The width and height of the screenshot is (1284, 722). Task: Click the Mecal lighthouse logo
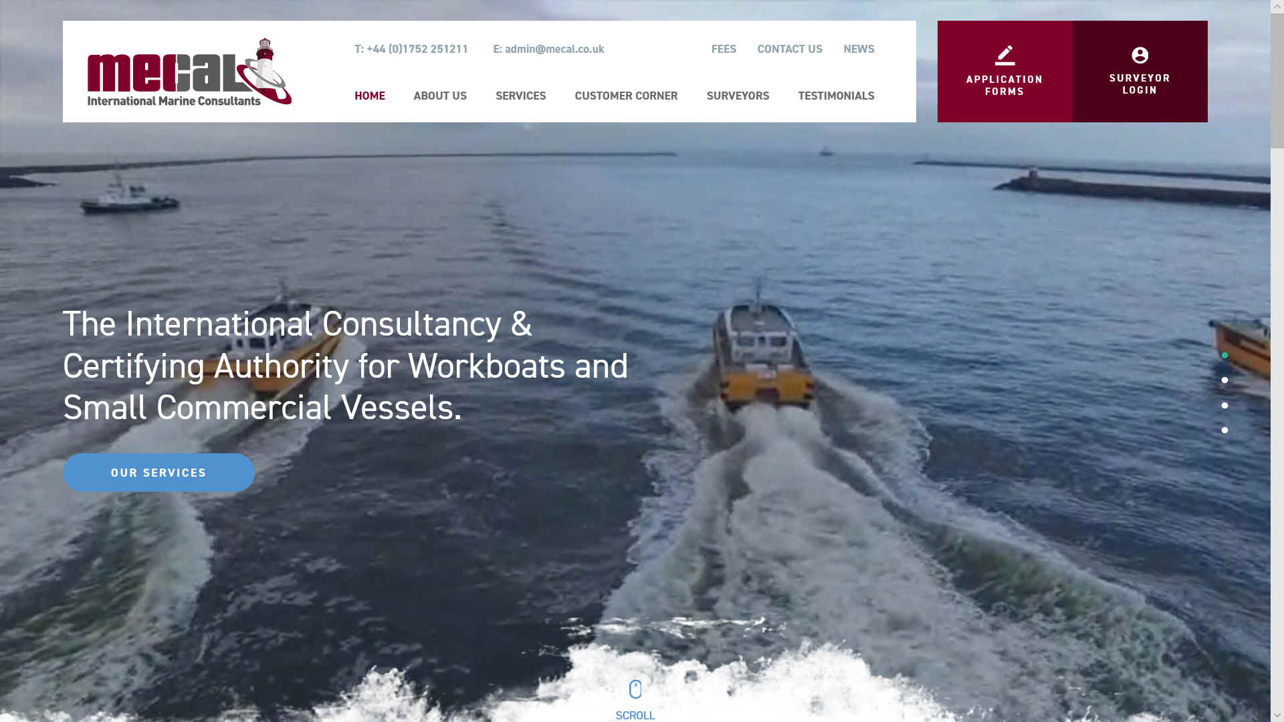click(189, 72)
